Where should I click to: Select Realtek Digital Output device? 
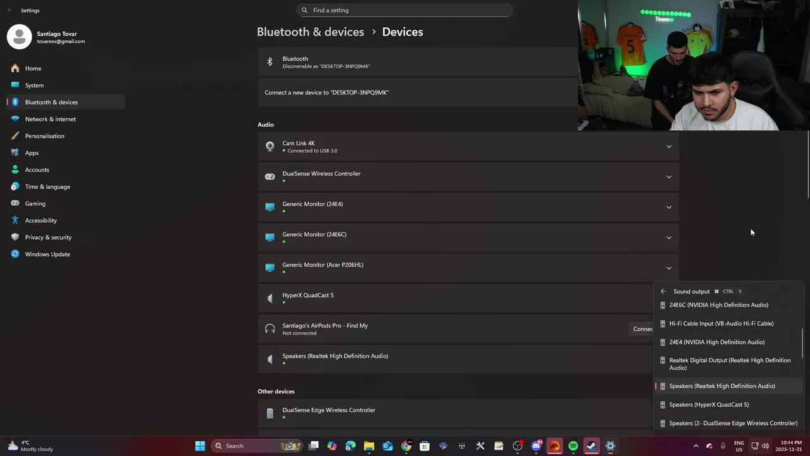coord(728,364)
